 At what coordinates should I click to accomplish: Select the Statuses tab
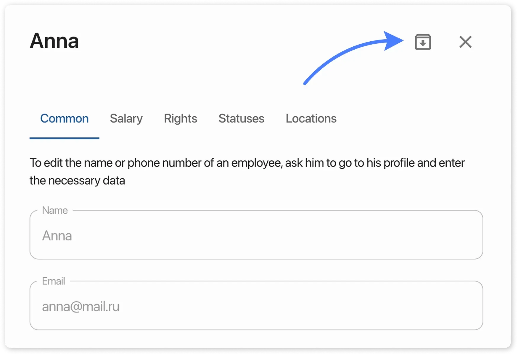[241, 118]
